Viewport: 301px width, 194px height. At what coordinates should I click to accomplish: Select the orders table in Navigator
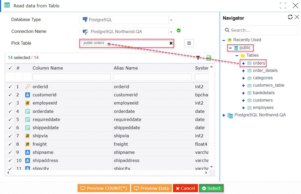coord(259,63)
